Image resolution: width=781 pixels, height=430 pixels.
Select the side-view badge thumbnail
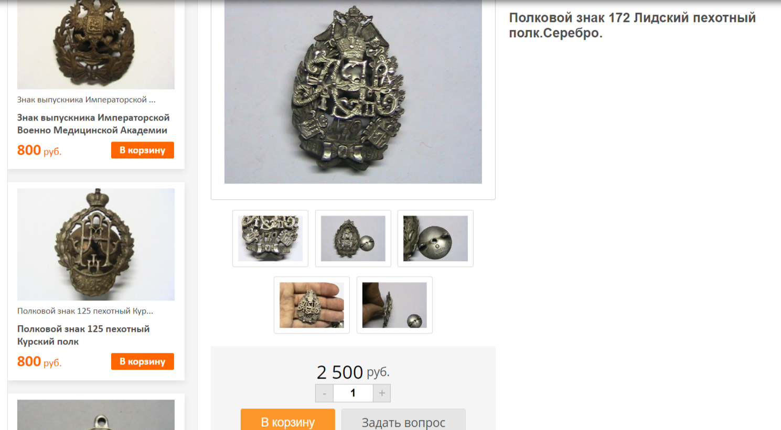(394, 305)
